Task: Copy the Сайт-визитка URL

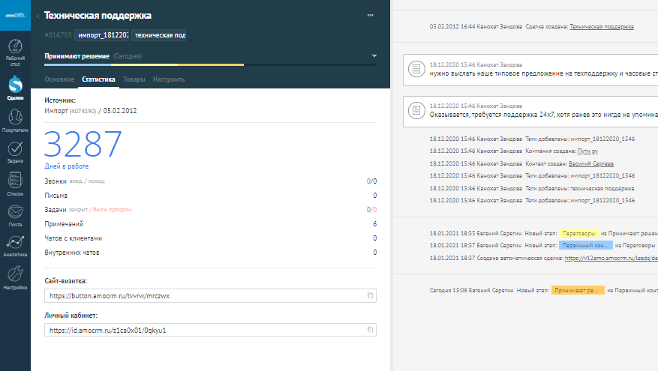Action: 370,296
